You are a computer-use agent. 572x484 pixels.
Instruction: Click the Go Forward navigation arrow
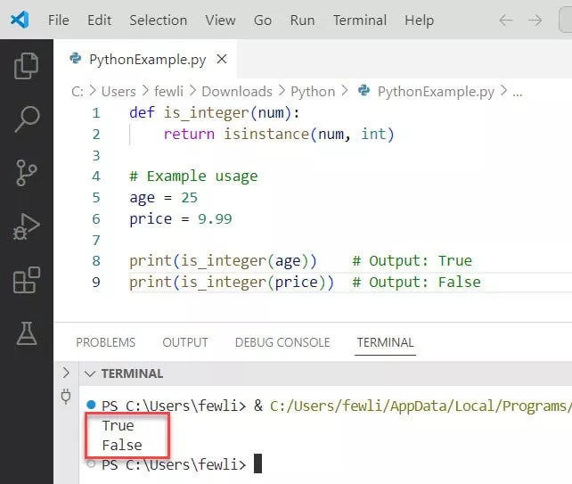pos(535,20)
